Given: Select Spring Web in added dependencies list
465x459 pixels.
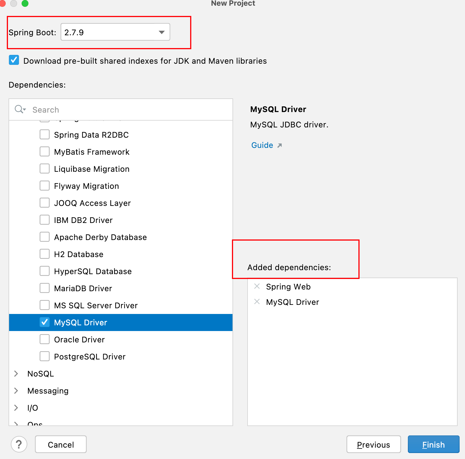Looking at the screenshot, I should [x=288, y=287].
